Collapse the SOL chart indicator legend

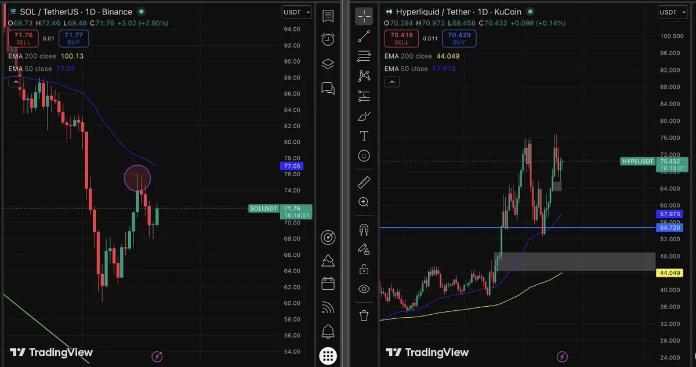[x=16, y=82]
